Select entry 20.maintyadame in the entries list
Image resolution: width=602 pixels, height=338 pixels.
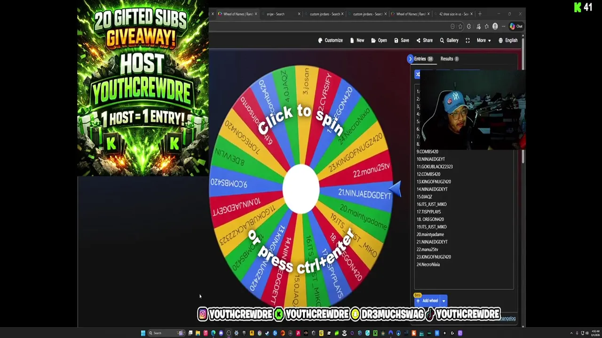pos(430,234)
